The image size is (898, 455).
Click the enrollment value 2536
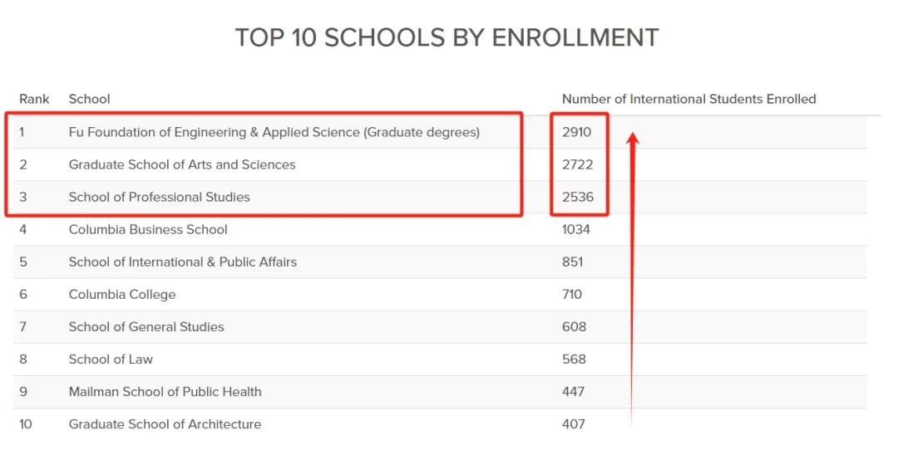click(577, 198)
